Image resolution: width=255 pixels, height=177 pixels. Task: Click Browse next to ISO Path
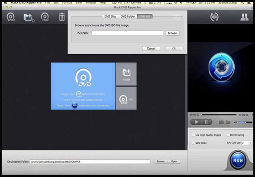coord(172,33)
